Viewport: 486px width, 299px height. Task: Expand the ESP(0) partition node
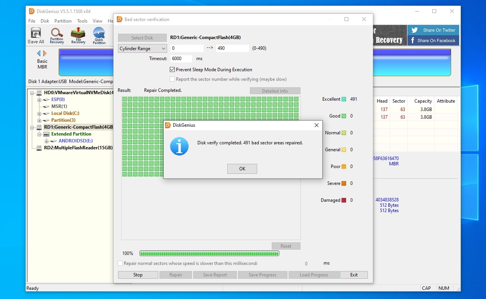coord(39,100)
